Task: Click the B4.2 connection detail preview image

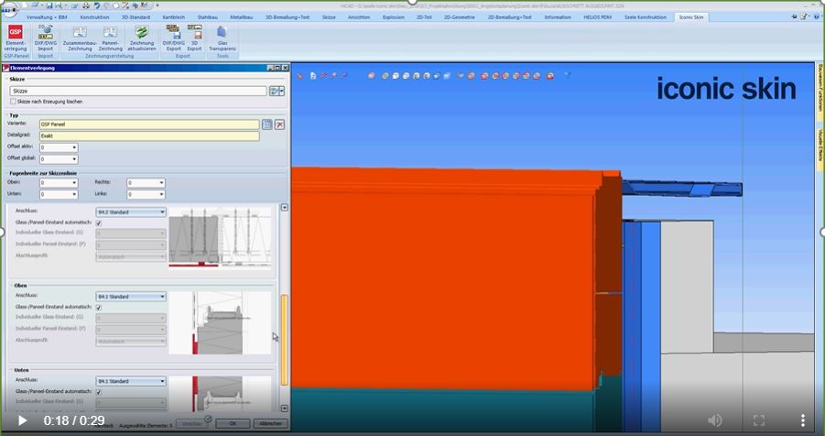Action: pyautogui.click(x=220, y=237)
